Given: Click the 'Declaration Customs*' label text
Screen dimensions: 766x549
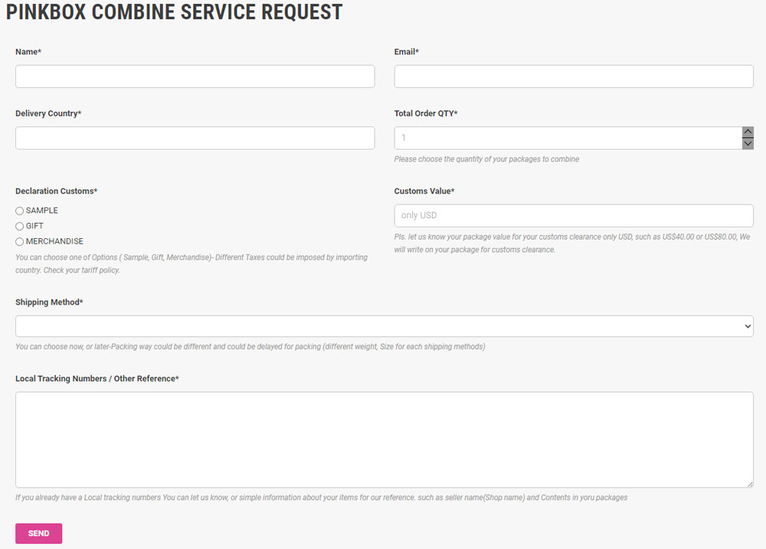Looking at the screenshot, I should [x=56, y=191].
